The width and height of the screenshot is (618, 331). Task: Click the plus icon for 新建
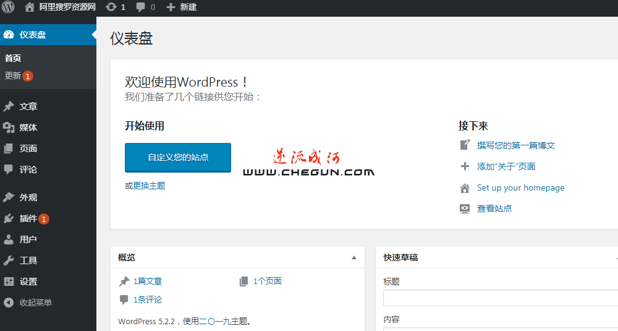coord(171,7)
